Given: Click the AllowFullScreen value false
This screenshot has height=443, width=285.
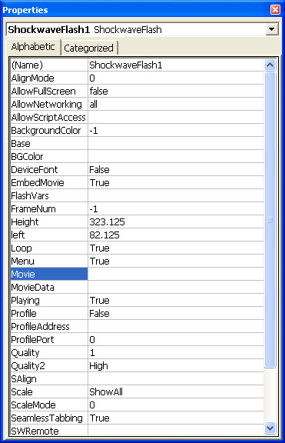Looking at the screenshot, I should (x=176, y=92).
